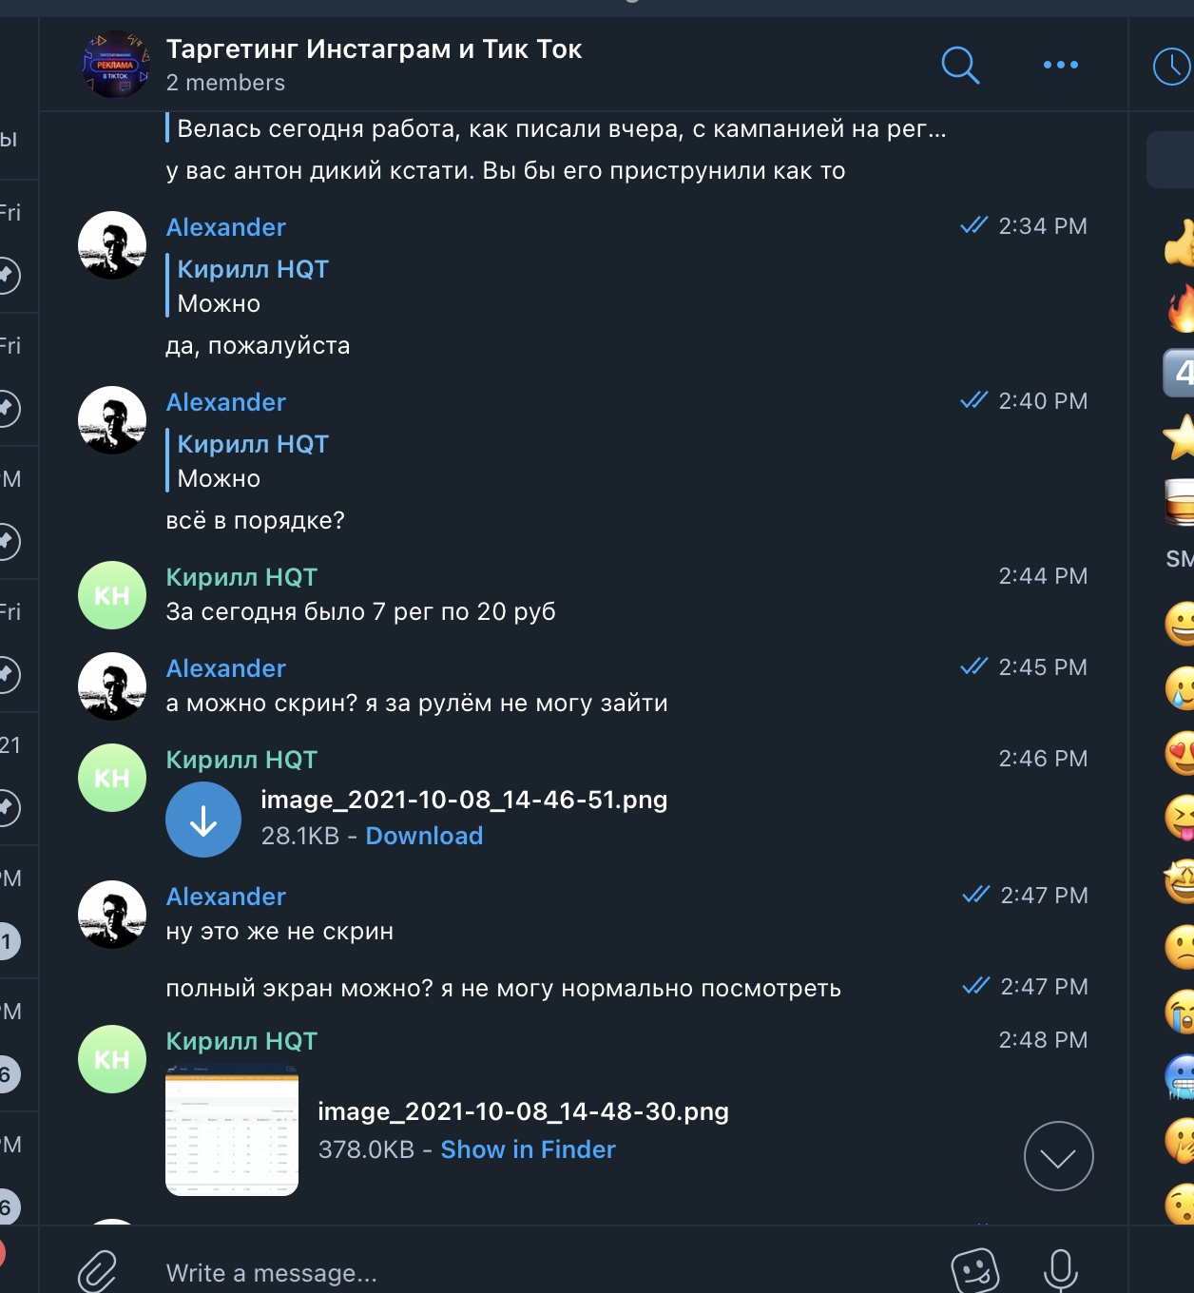Download image_2021-10-08_14-46-51.png with arrow icon
The height and width of the screenshot is (1293, 1194).
(x=203, y=820)
